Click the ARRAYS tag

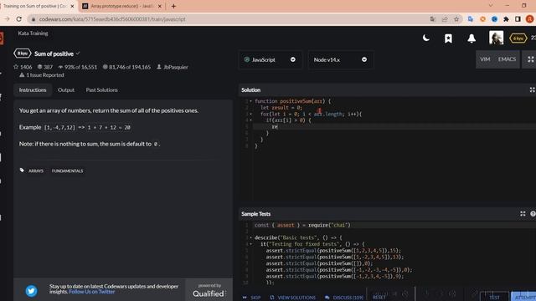(36, 171)
